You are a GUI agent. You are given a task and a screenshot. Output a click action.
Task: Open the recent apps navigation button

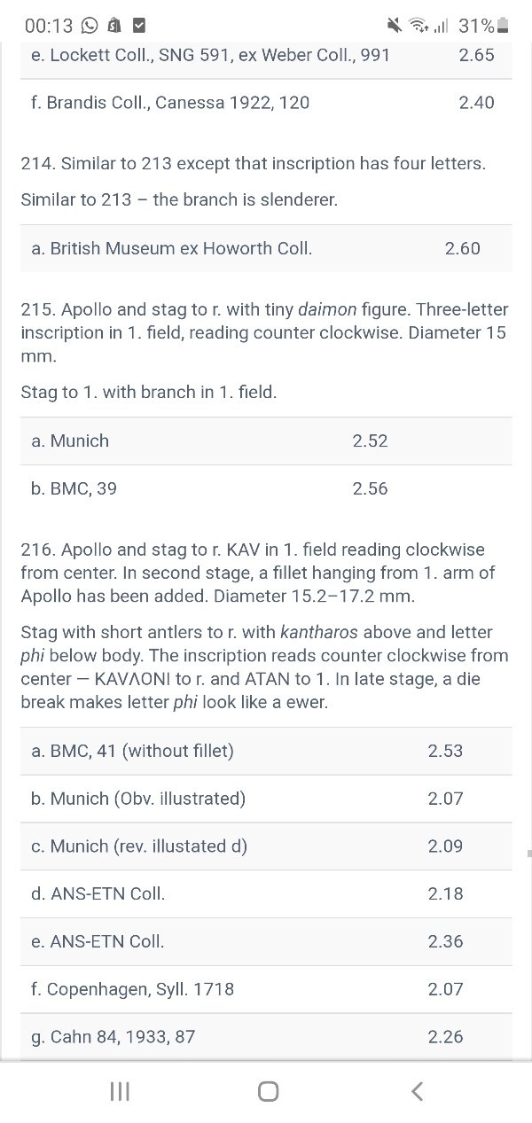120,1091
